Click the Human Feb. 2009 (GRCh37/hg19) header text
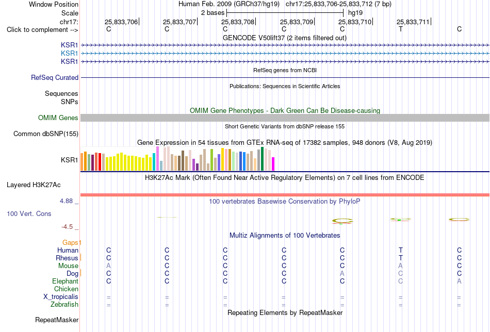The image size is (490, 332). click(x=230, y=4)
